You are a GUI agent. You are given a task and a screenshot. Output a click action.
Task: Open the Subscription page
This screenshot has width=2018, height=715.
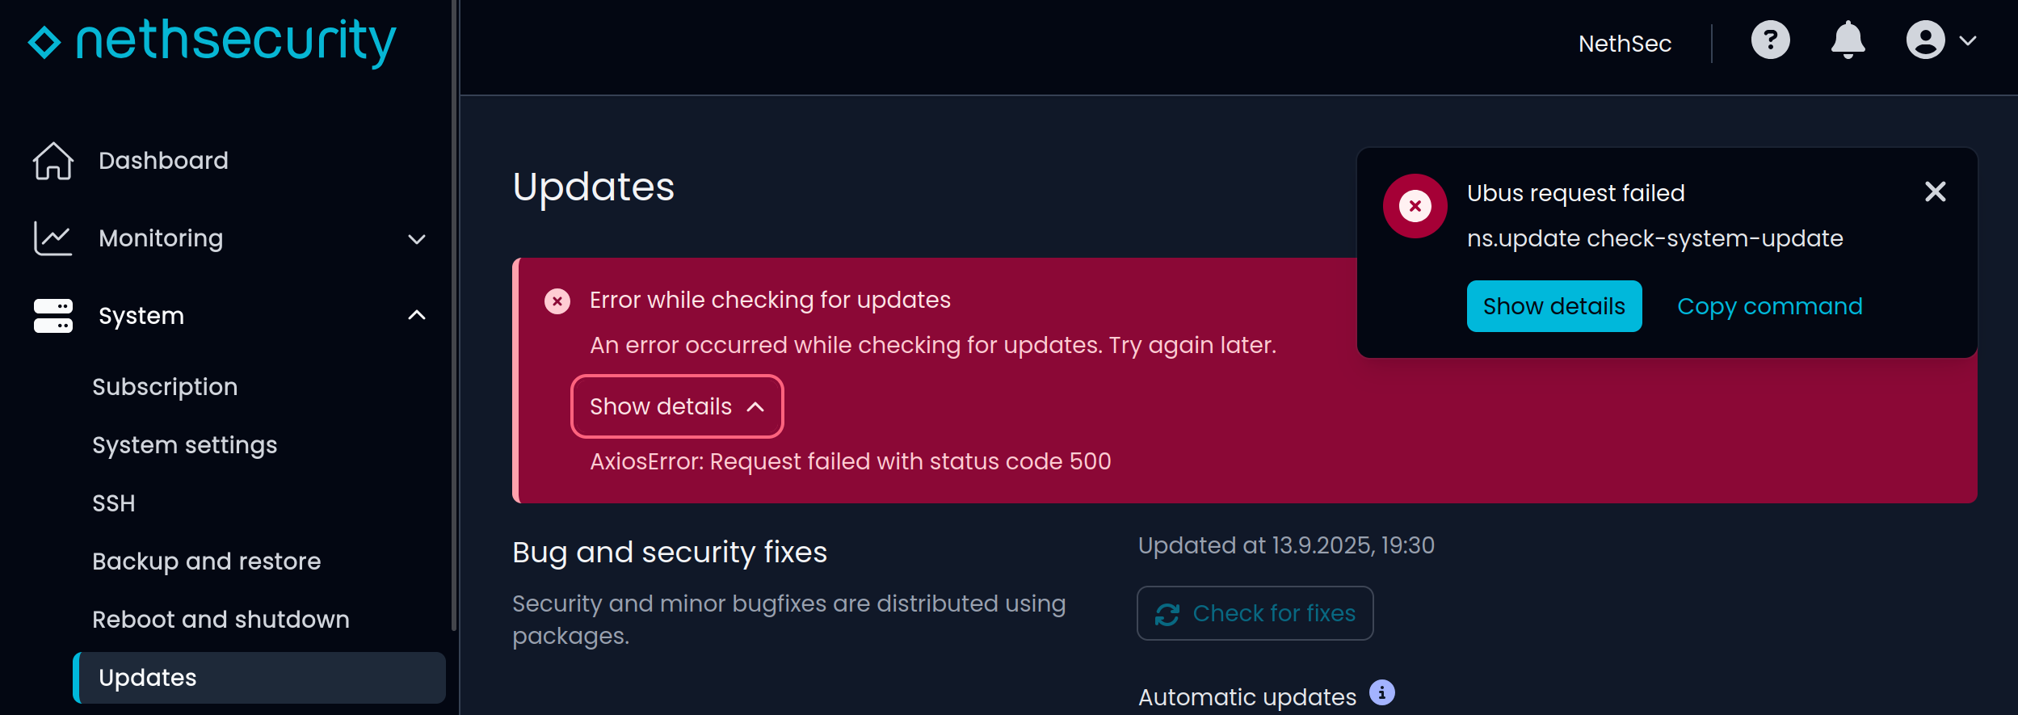click(x=165, y=387)
